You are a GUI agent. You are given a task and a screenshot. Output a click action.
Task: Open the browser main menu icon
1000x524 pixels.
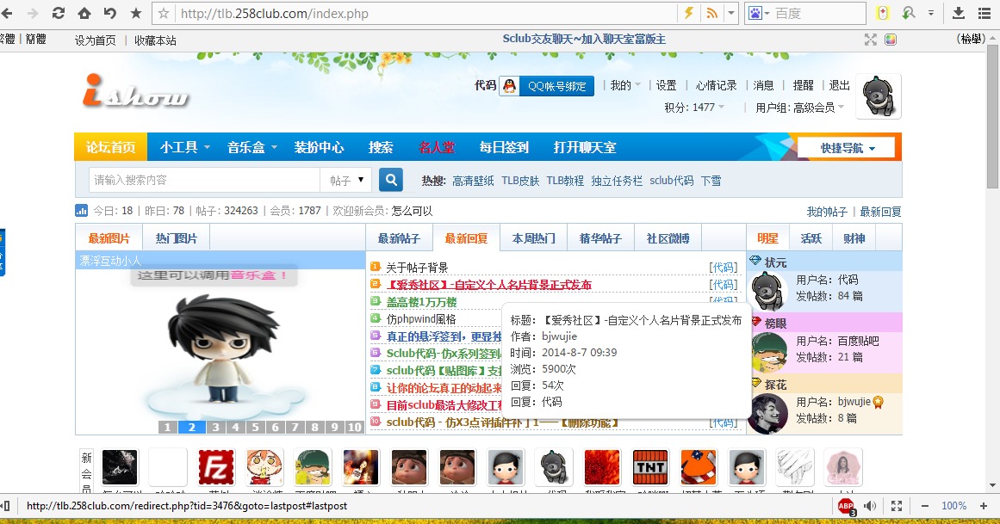(x=984, y=14)
